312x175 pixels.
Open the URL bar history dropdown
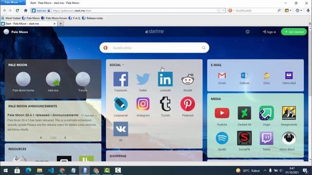coord(223,11)
